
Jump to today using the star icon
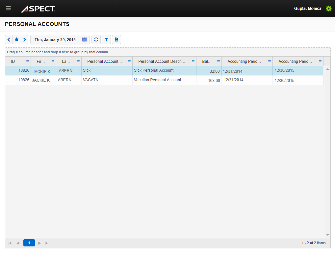click(16, 39)
